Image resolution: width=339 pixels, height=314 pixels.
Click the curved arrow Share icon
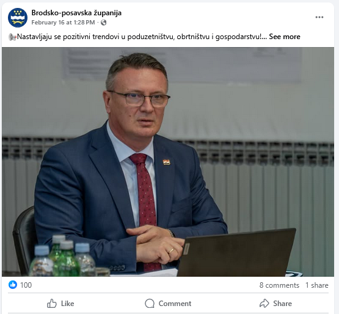264,304
